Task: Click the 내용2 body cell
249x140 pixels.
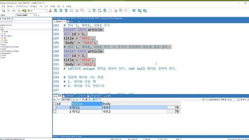Action: pos(135,112)
